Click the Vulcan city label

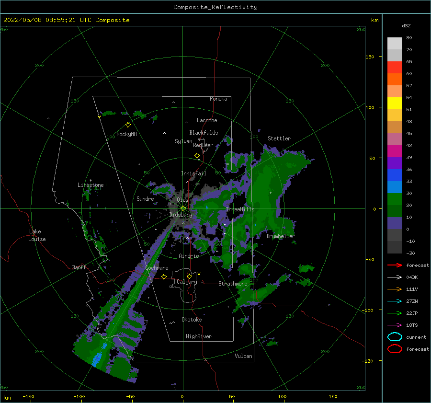click(x=243, y=356)
